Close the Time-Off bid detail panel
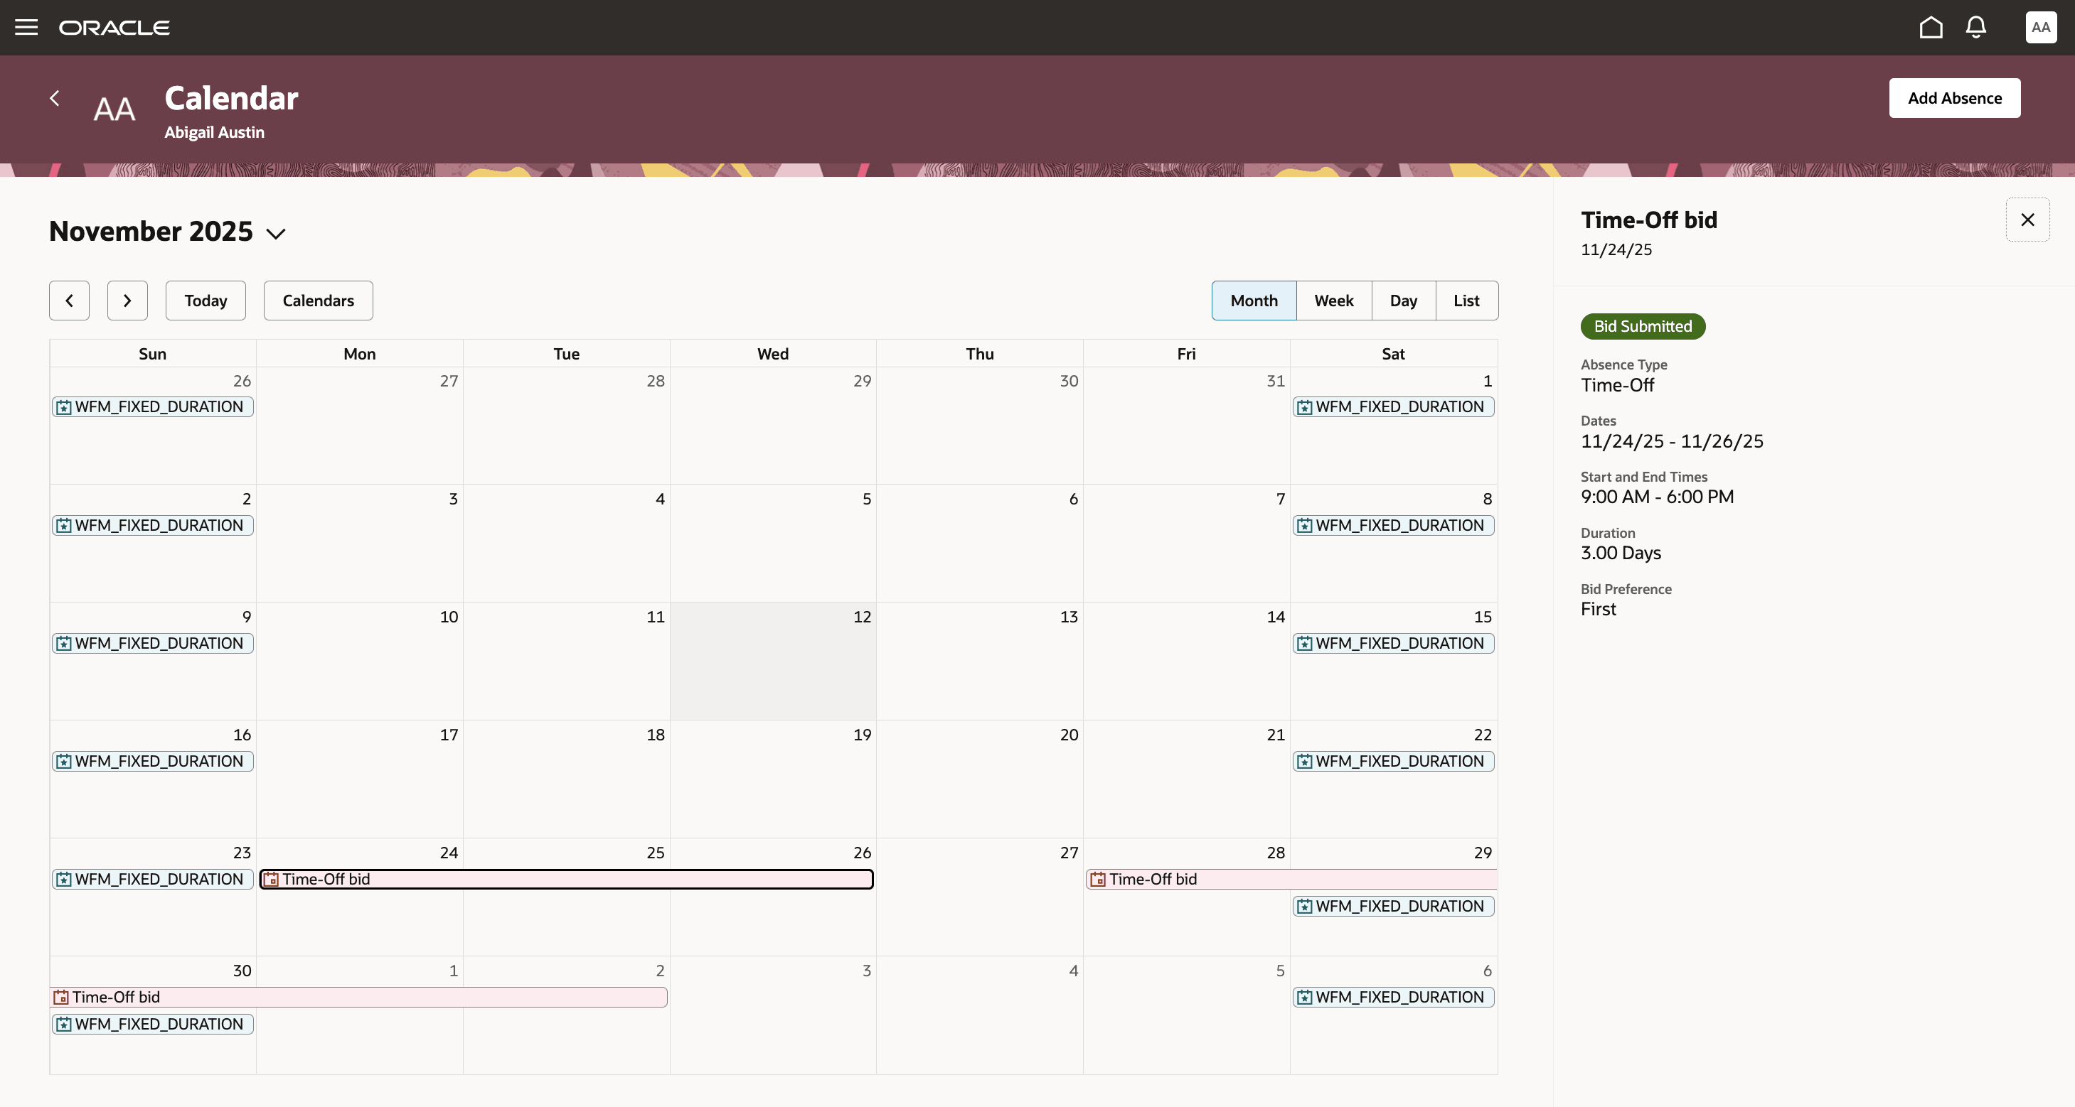The height and width of the screenshot is (1107, 2075). (x=2027, y=219)
